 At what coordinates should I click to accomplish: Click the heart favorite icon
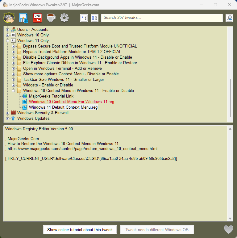point(229,229)
